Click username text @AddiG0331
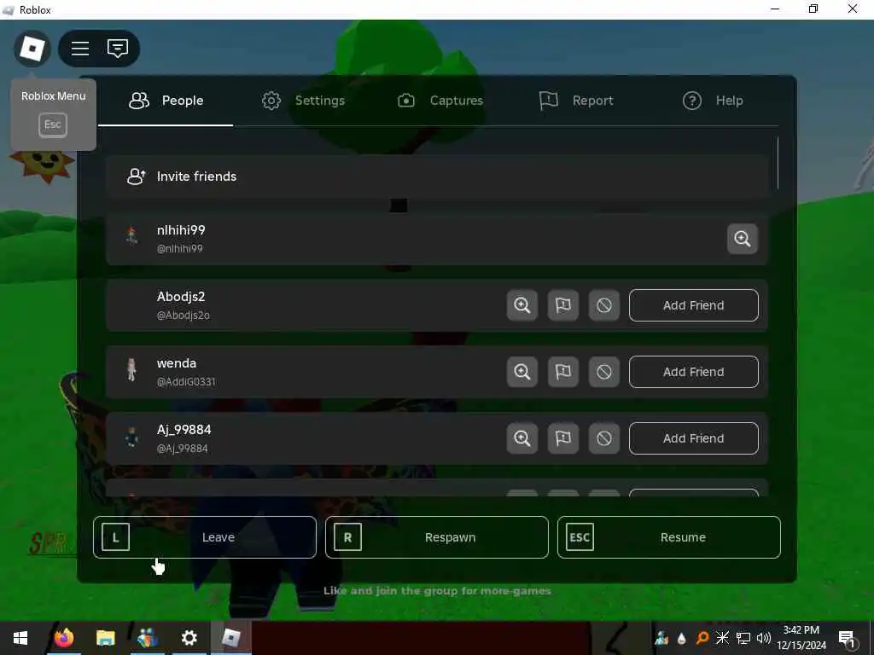The width and height of the screenshot is (874, 655). 186,382
